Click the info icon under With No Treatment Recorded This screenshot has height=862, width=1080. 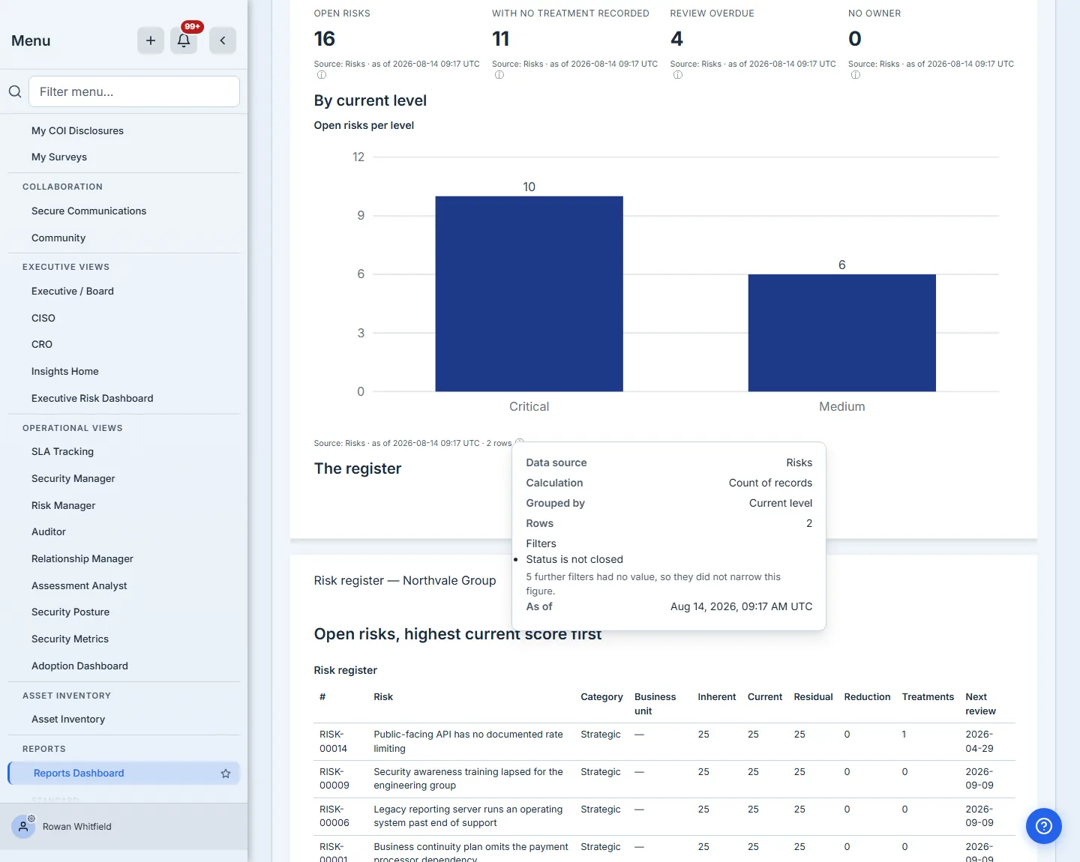pos(499,75)
